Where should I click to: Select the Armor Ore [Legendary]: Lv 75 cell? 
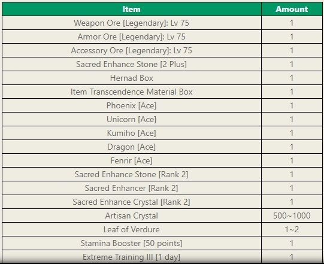point(132,37)
